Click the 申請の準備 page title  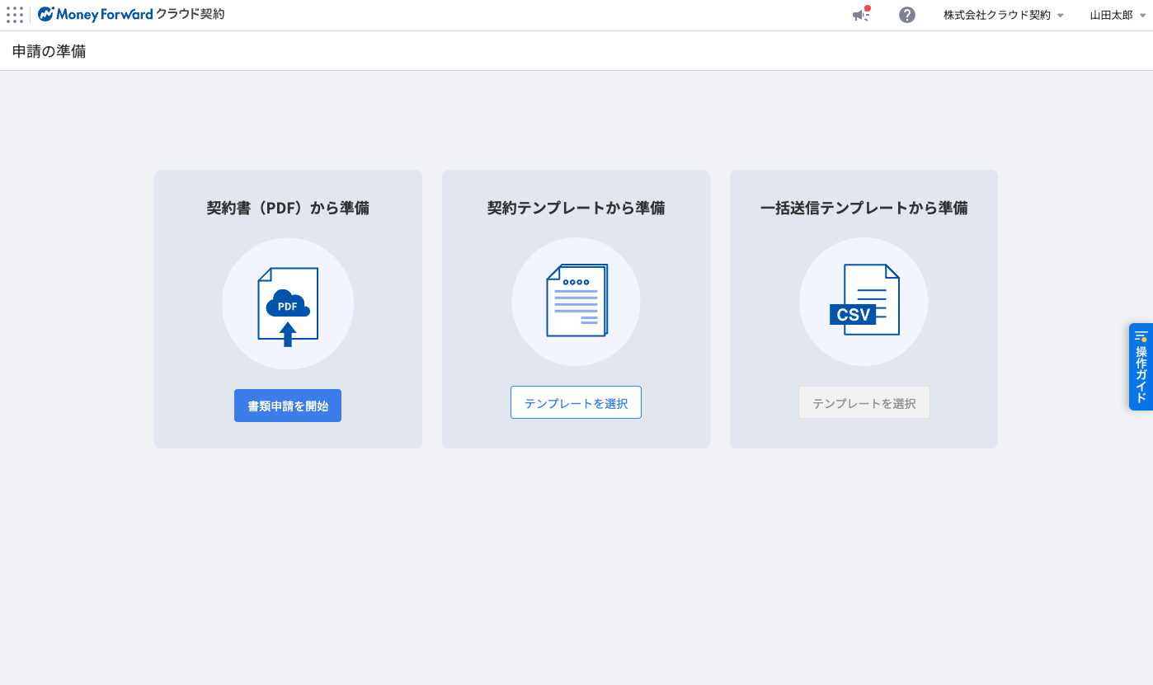click(x=49, y=51)
